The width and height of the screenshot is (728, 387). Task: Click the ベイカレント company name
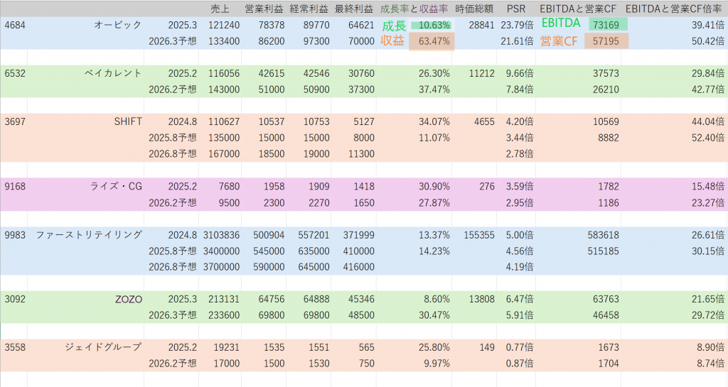point(113,73)
